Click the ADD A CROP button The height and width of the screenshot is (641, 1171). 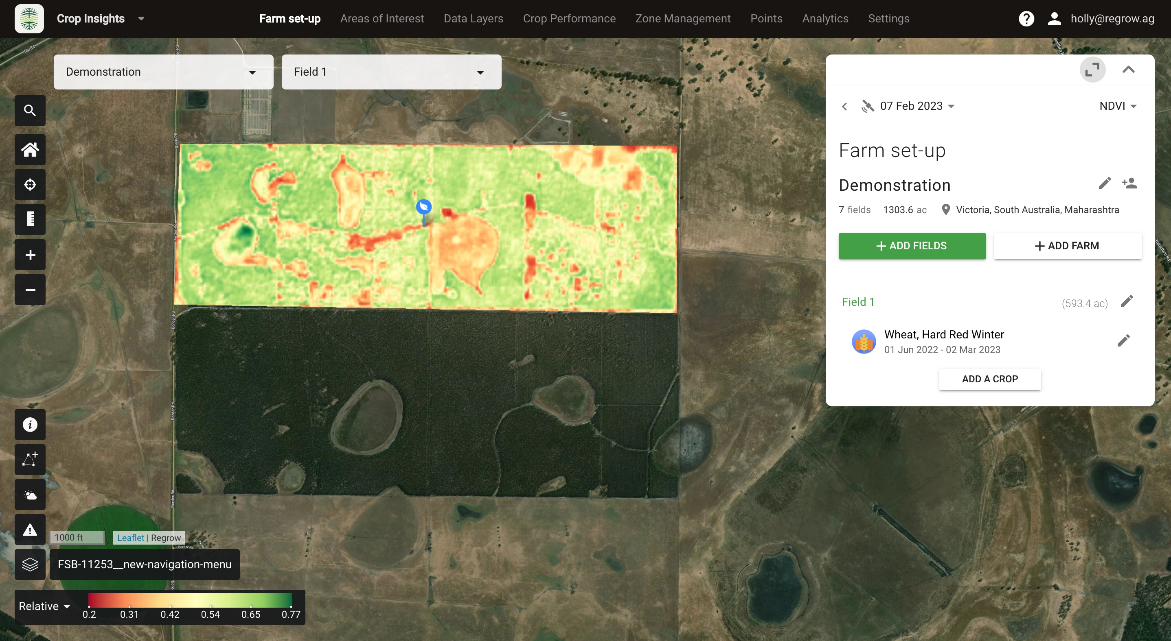coord(990,379)
